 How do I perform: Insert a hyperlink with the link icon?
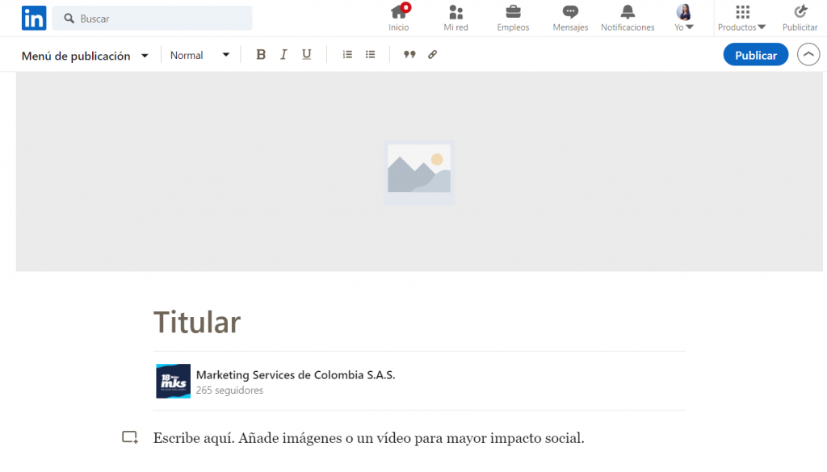pos(432,54)
